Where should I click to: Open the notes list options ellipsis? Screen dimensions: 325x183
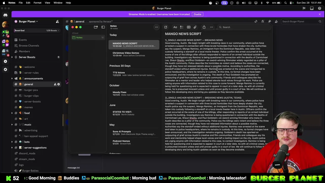click(157, 27)
